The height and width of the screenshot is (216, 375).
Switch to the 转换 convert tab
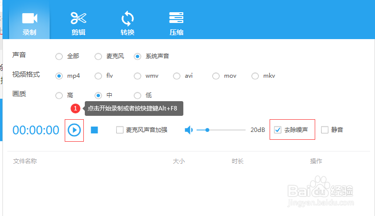(127, 24)
